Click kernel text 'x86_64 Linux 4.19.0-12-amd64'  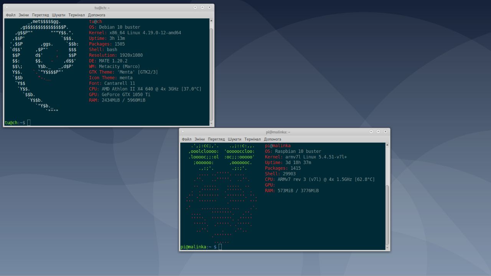[145, 33]
